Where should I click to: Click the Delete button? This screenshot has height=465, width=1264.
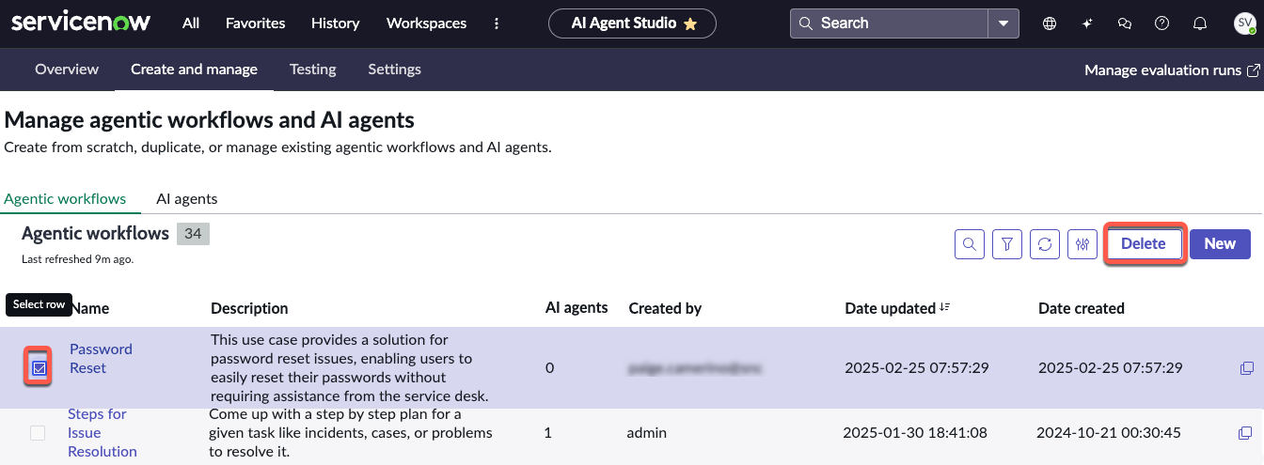tap(1144, 244)
